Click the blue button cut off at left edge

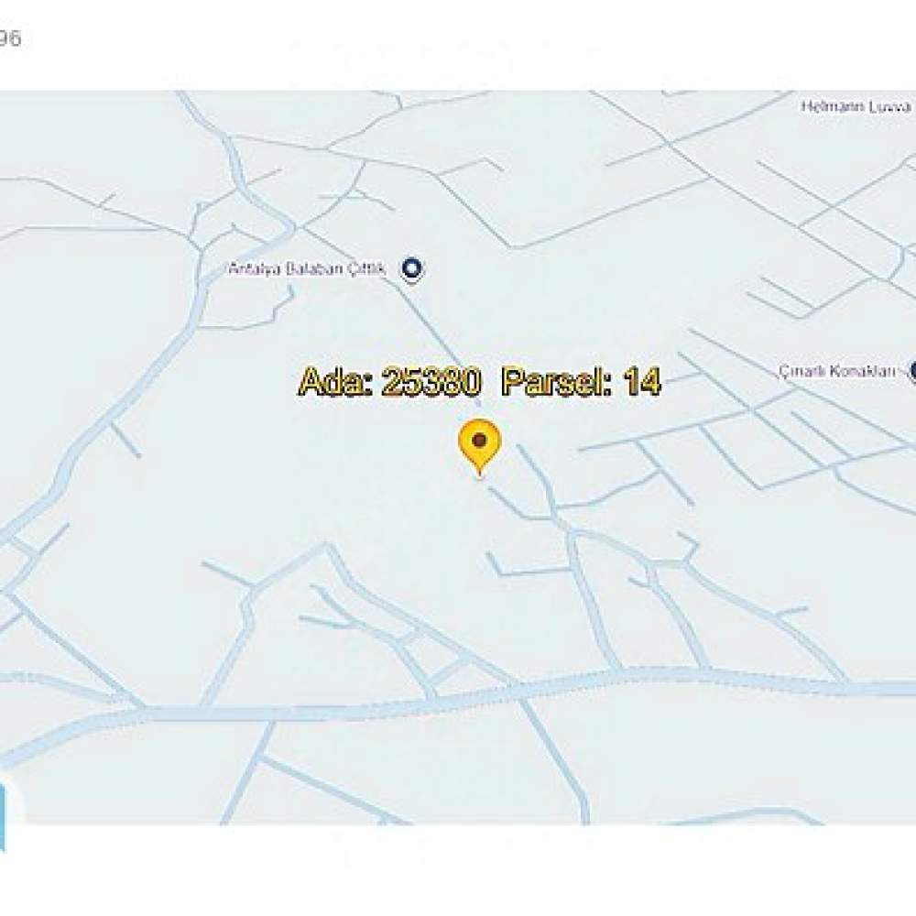[3, 816]
